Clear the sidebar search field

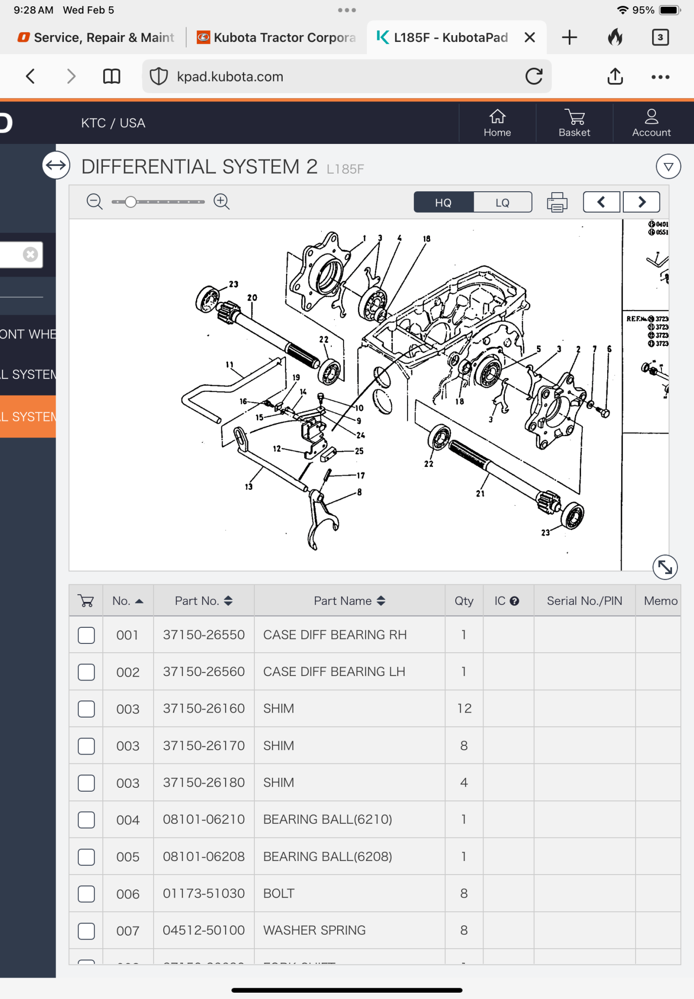pos(30,254)
